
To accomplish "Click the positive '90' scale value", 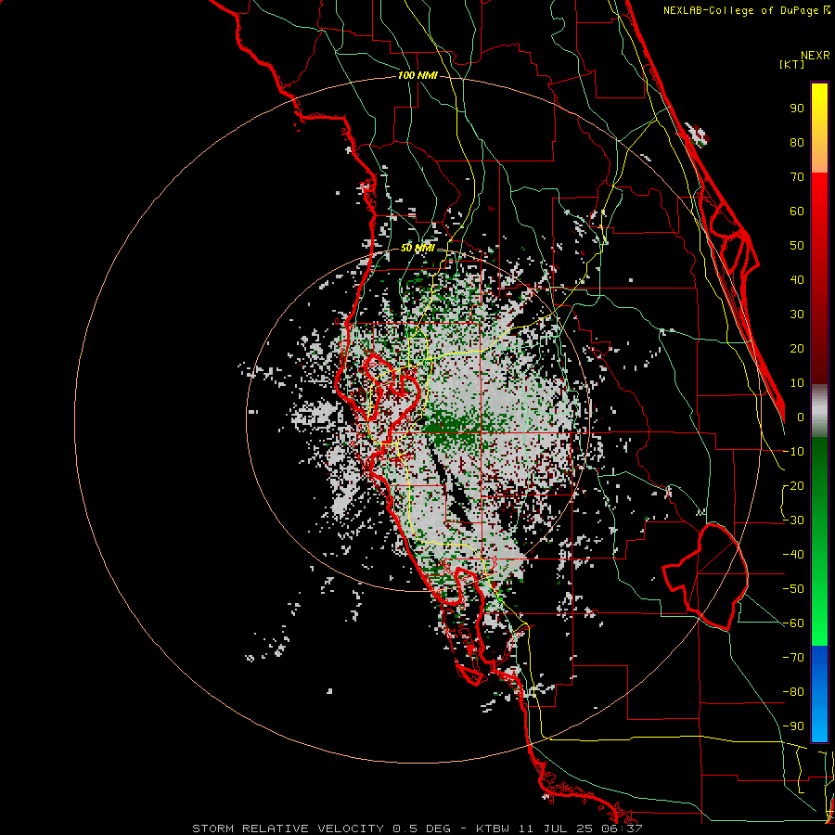I will [x=797, y=109].
